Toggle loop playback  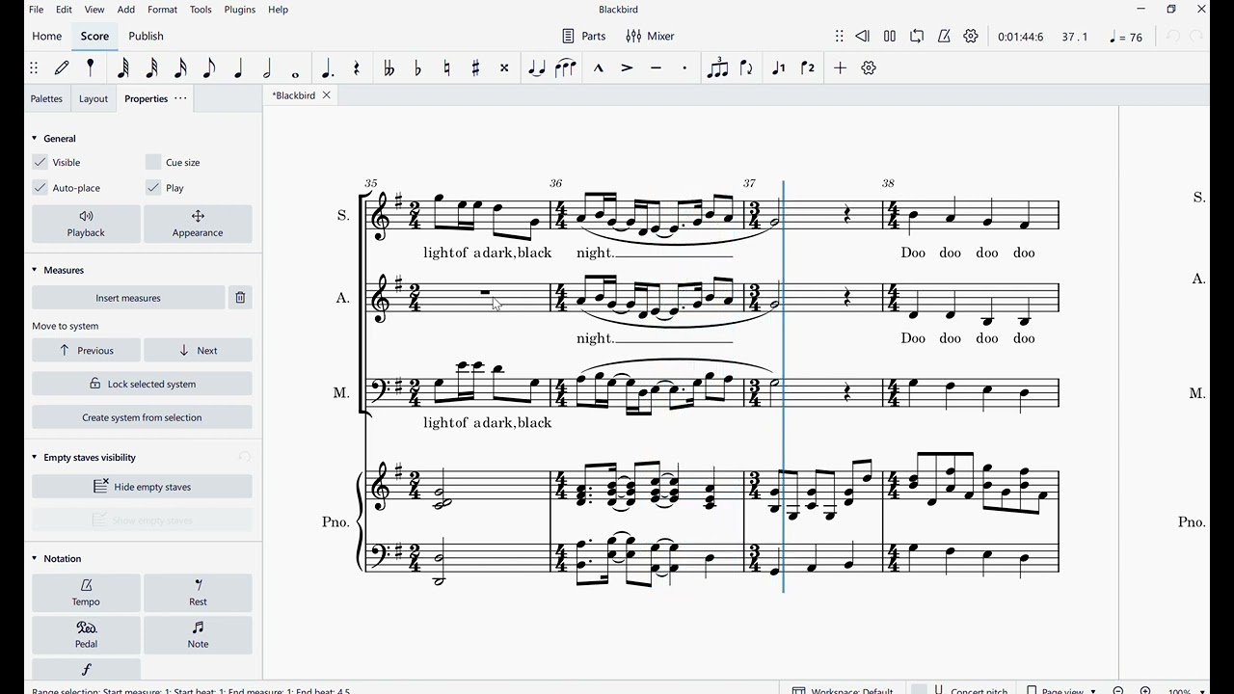click(917, 37)
